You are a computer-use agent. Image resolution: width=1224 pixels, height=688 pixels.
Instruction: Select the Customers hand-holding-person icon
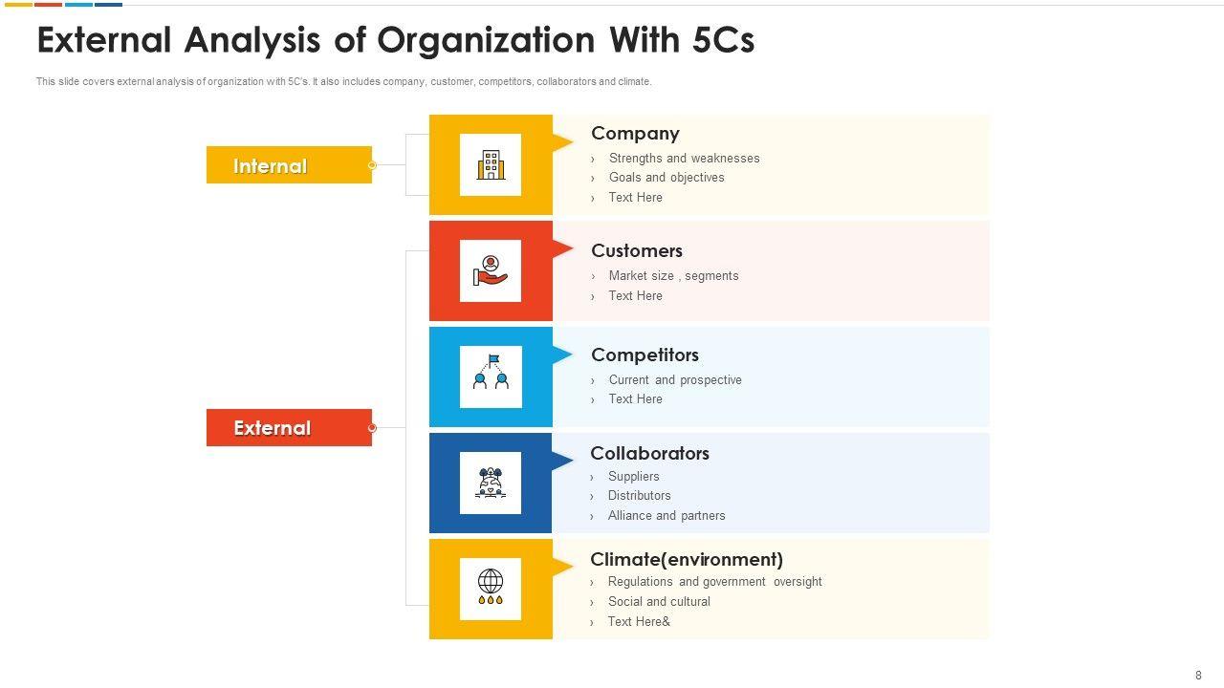[491, 270]
